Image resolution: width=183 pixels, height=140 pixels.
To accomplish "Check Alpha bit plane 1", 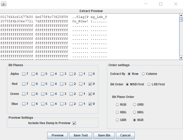I will click(x=81, y=74).
